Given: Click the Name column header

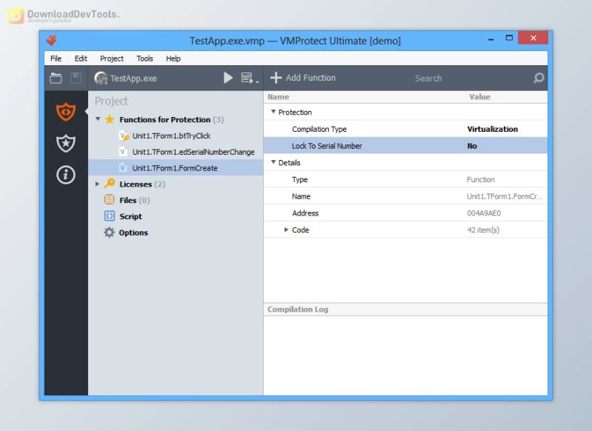Looking at the screenshot, I should coord(279,97).
